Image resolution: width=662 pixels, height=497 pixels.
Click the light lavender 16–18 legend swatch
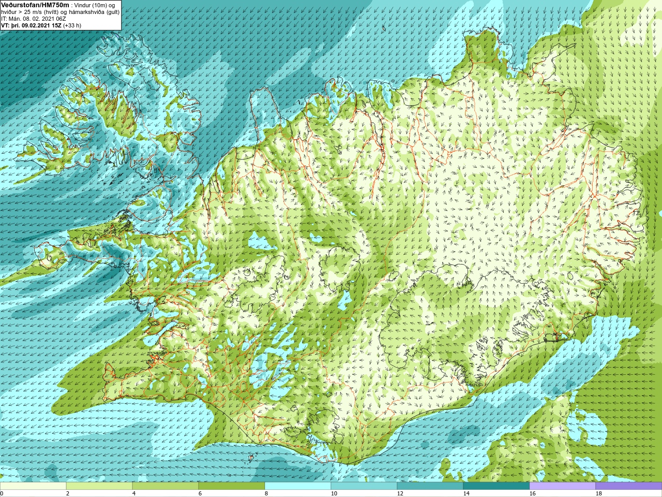tap(563, 486)
